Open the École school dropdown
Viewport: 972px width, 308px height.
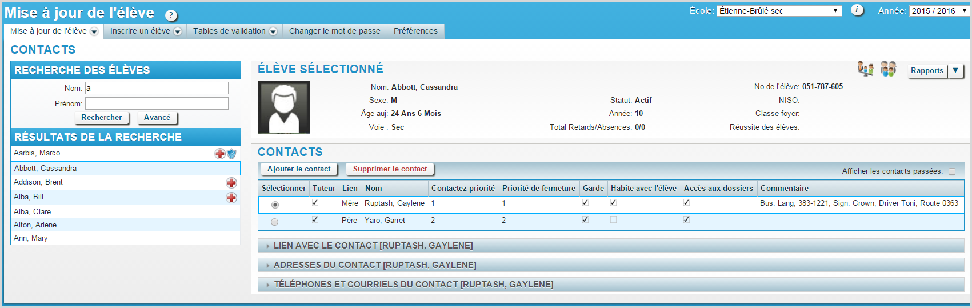click(x=779, y=11)
